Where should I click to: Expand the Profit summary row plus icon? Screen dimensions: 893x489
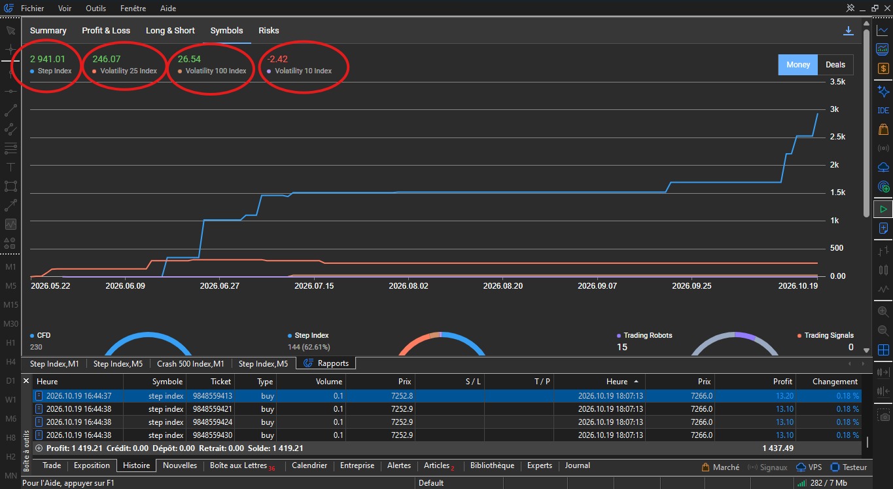39,448
